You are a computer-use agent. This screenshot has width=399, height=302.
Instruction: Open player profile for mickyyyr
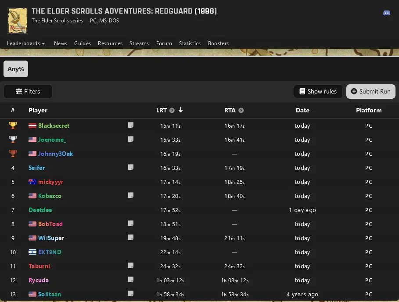pyautogui.click(x=51, y=182)
